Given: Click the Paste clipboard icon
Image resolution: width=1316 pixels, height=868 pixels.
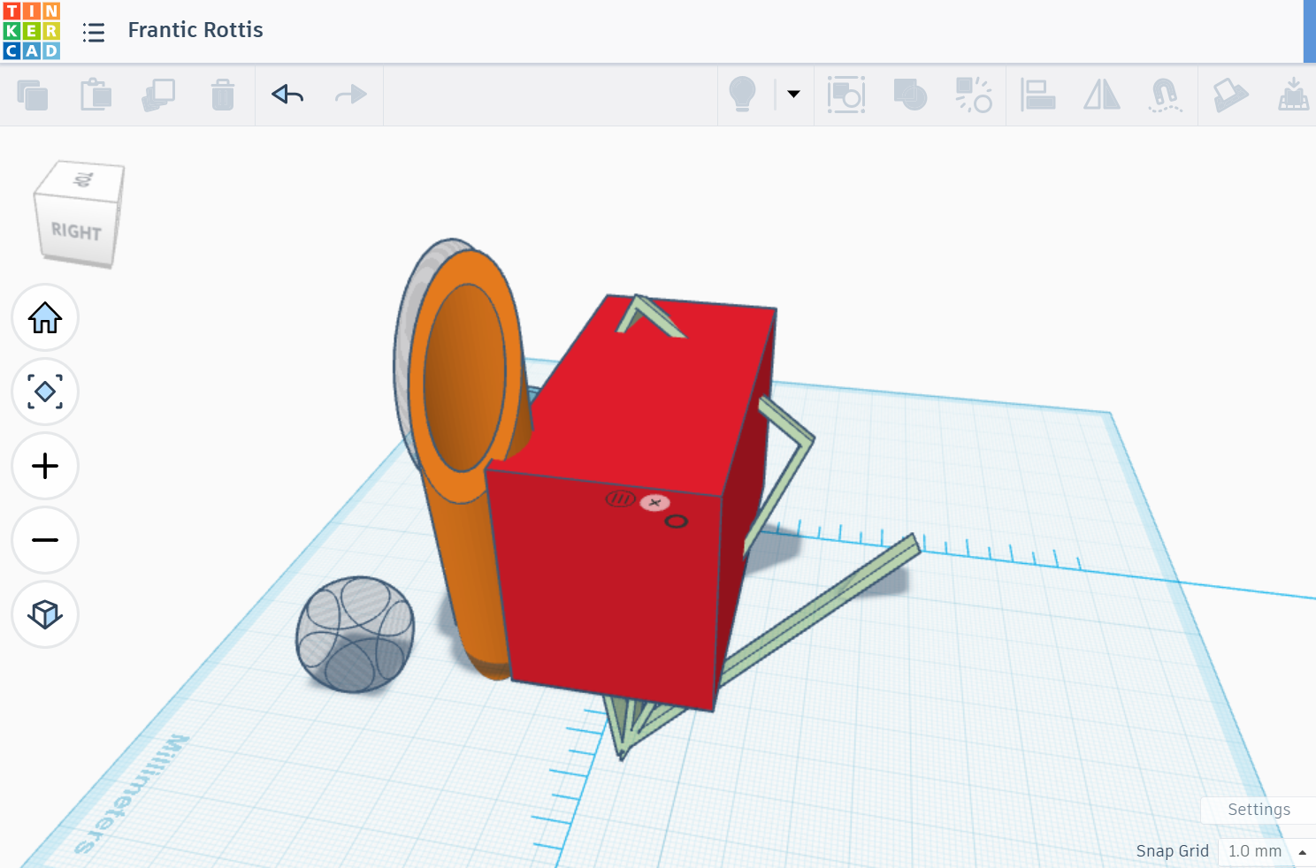Looking at the screenshot, I should pyautogui.click(x=96, y=95).
